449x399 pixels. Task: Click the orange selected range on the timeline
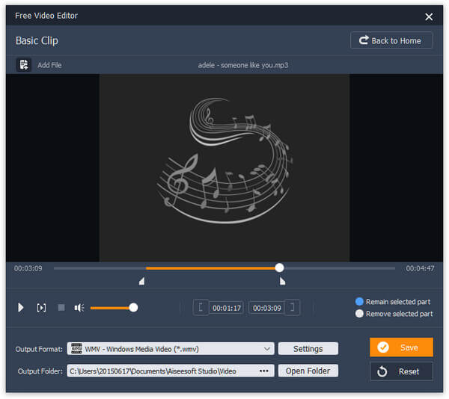point(211,268)
